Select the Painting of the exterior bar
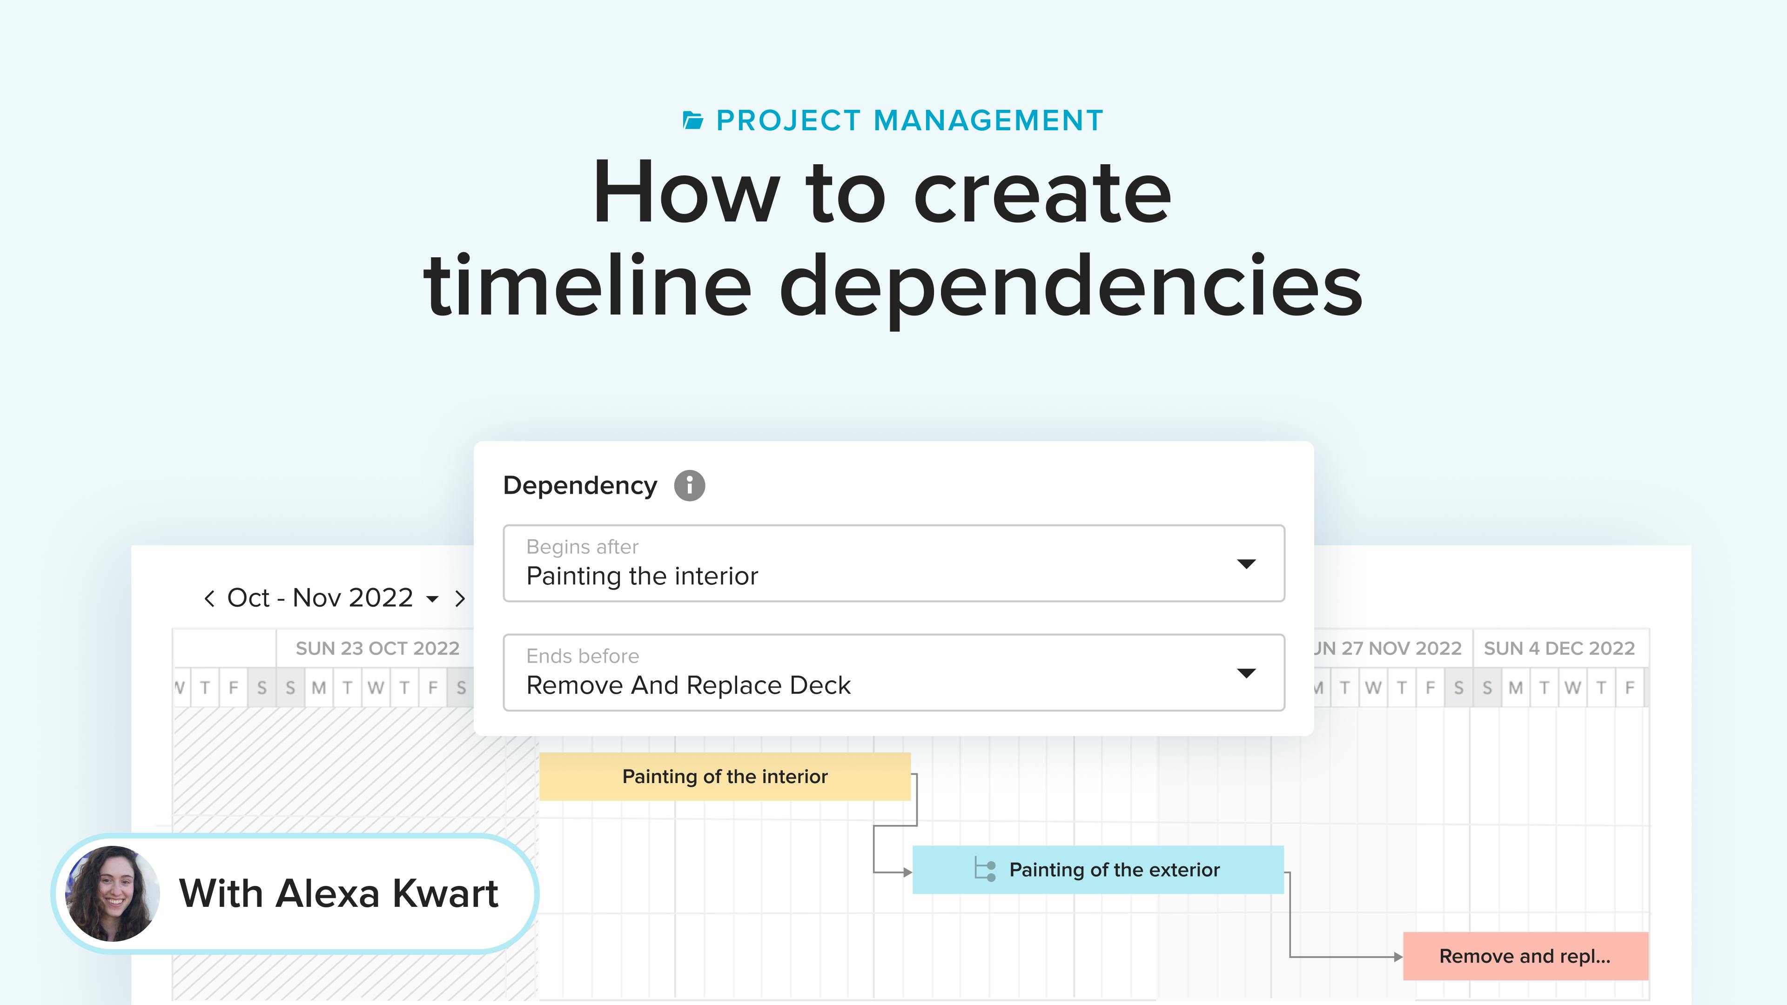Viewport: 1787px width, 1005px height. coord(1098,870)
